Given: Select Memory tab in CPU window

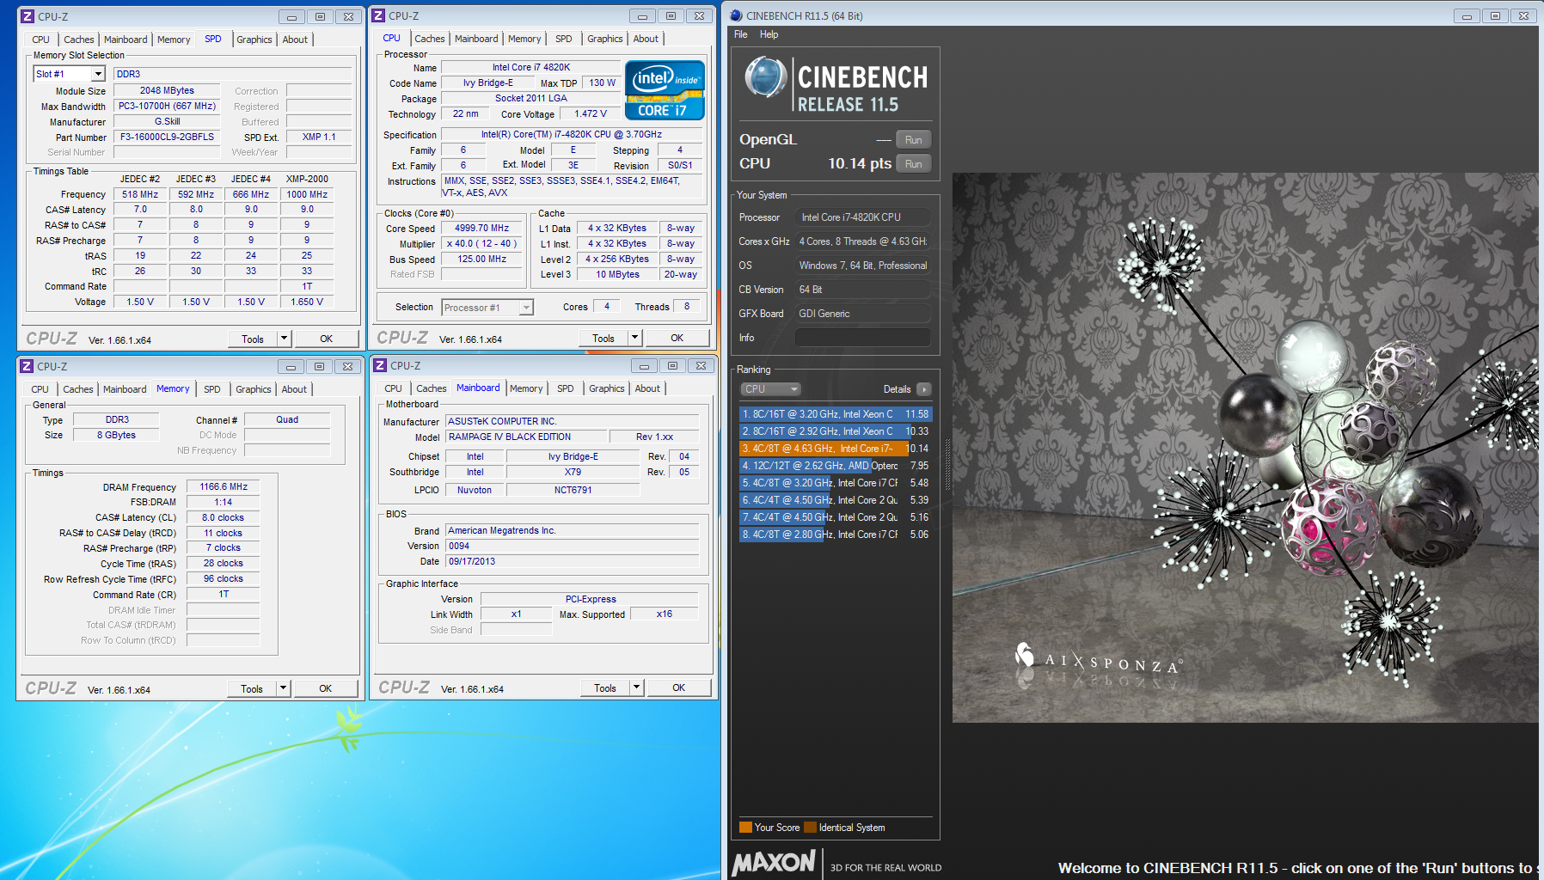Looking at the screenshot, I should pyautogui.click(x=524, y=39).
